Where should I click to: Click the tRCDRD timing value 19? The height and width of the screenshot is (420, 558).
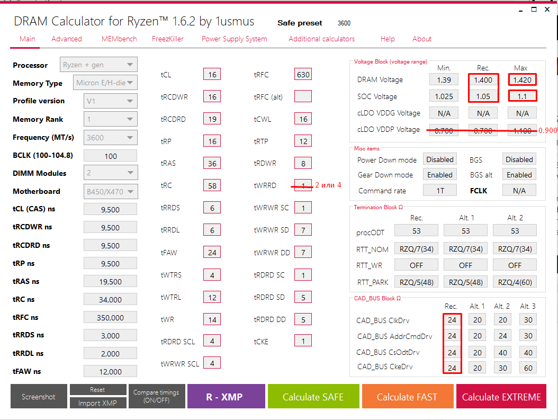pyautogui.click(x=212, y=119)
